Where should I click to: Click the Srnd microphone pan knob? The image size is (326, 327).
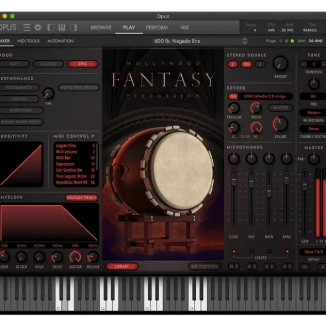(287, 159)
